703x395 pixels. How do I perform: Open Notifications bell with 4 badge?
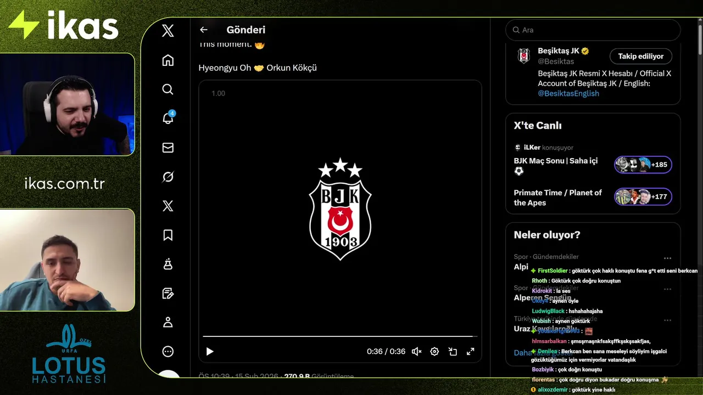168,119
